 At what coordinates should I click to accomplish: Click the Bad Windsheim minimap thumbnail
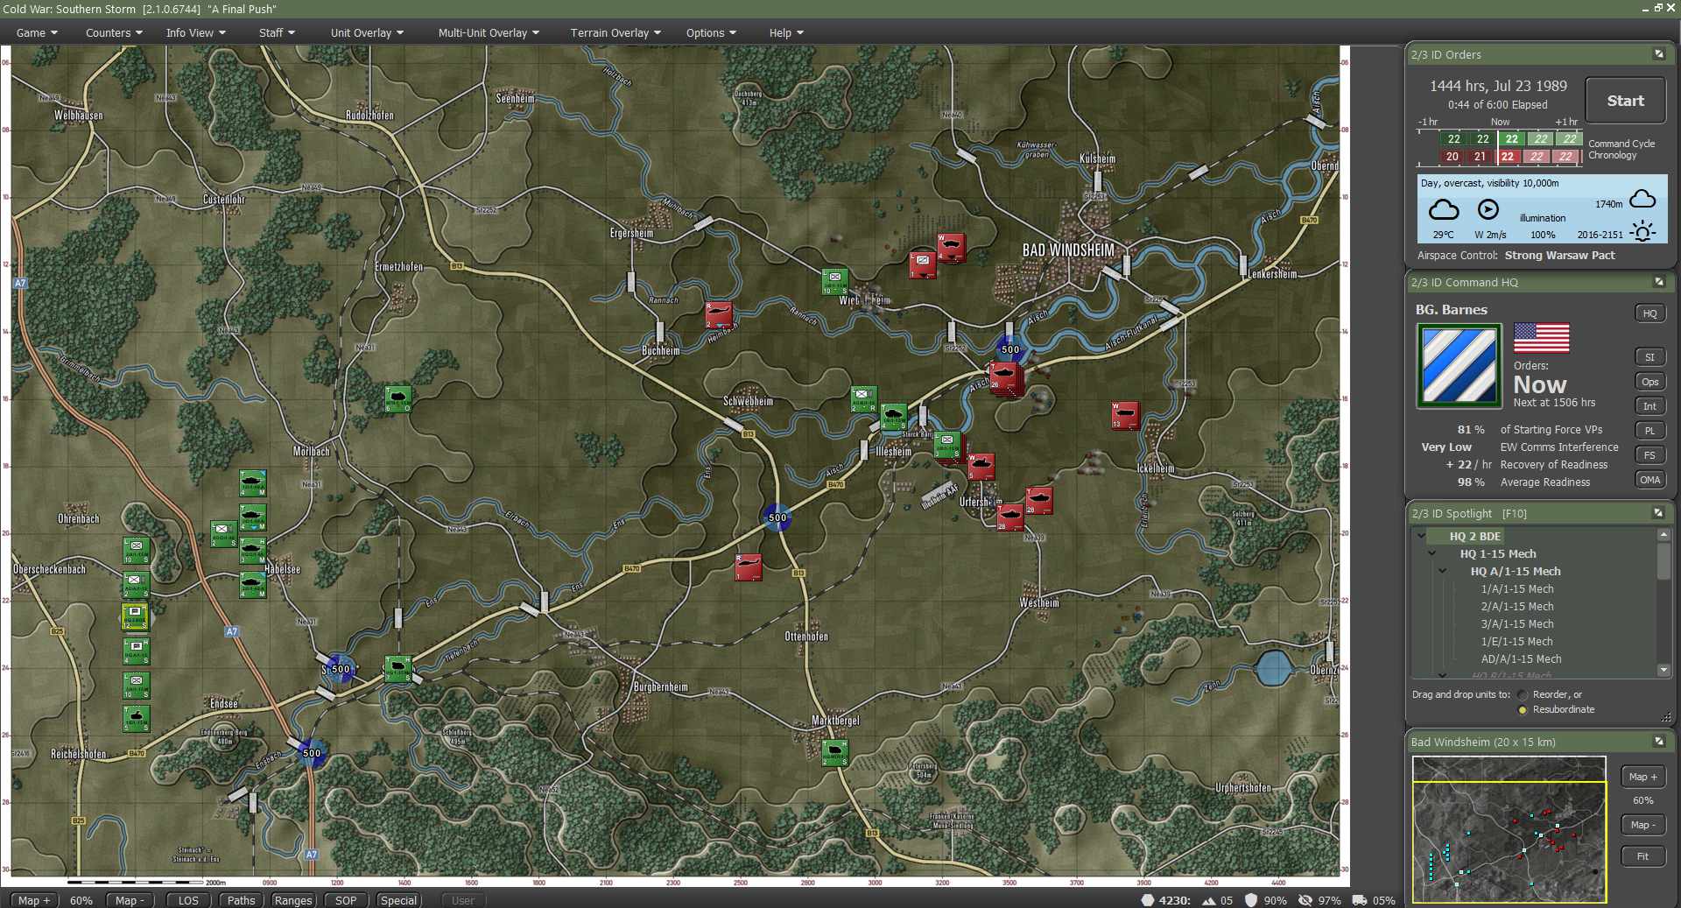click(1509, 829)
